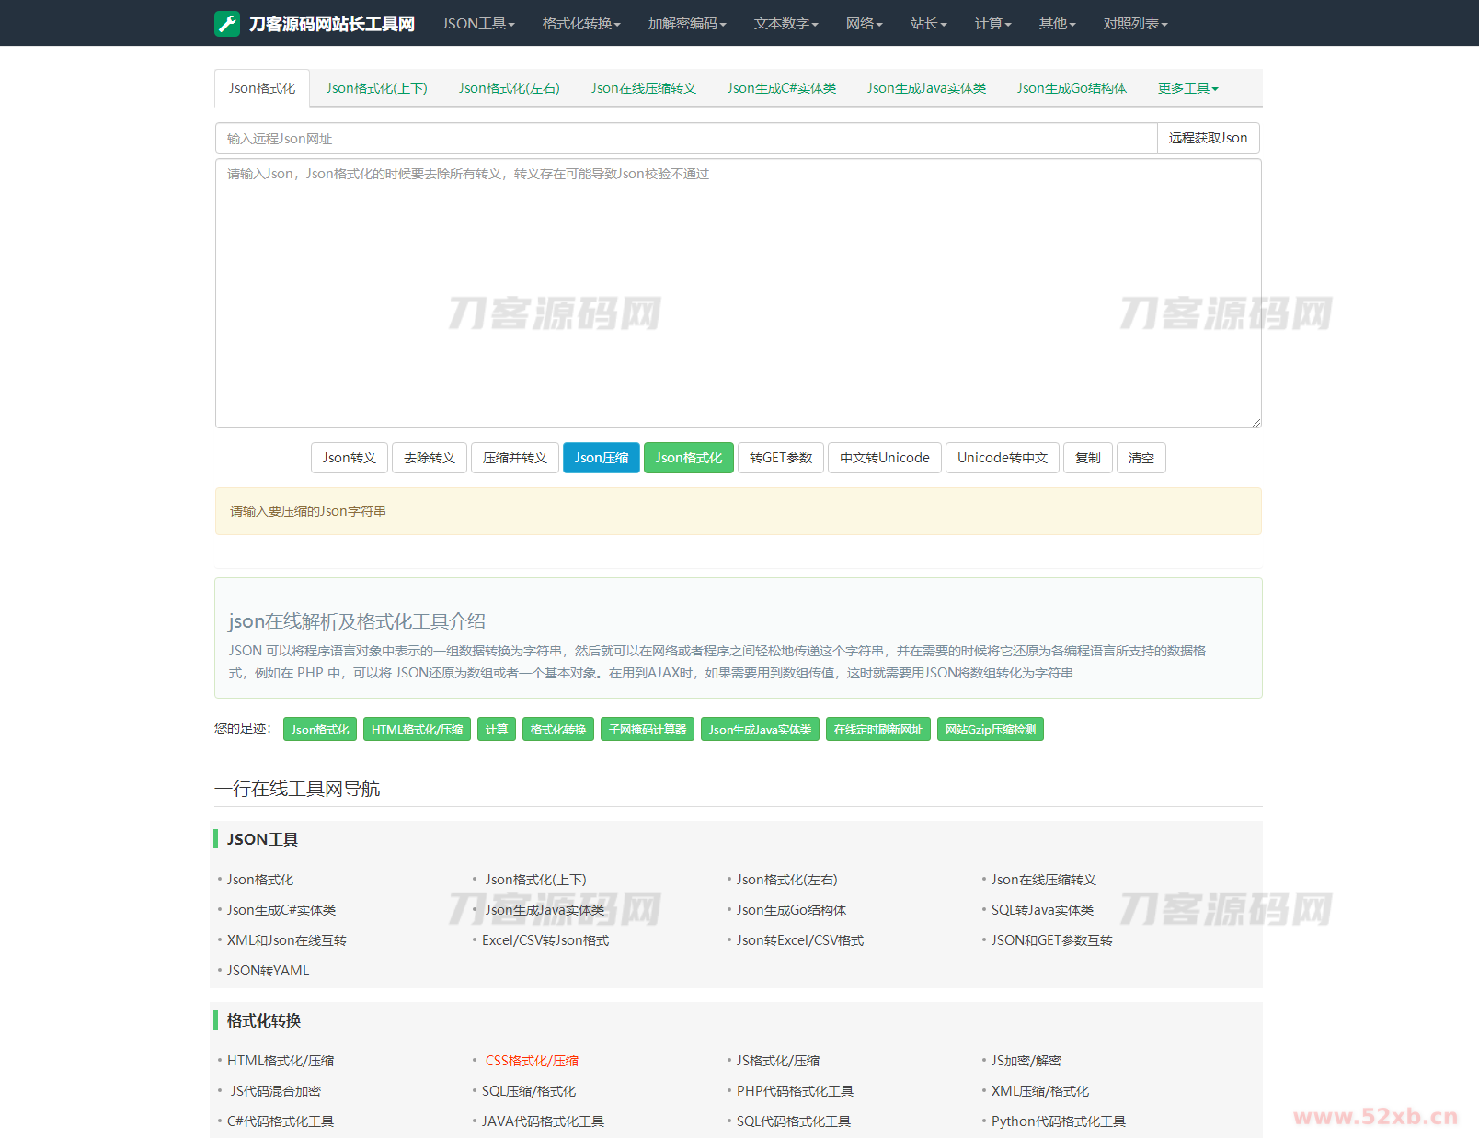
Task: Click the green wrench logo icon
Action: tap(227, 24)
